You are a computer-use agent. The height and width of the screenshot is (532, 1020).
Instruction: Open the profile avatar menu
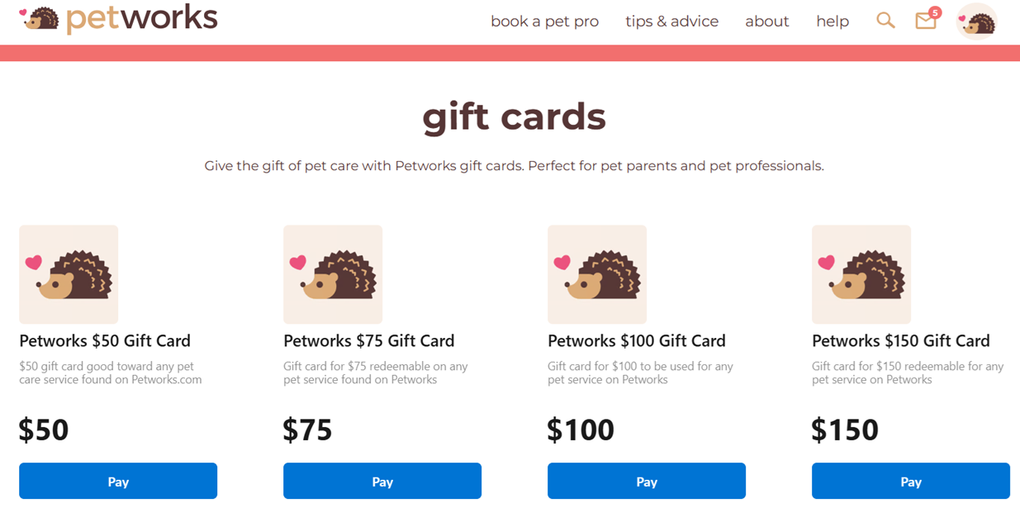click(976, 21)
